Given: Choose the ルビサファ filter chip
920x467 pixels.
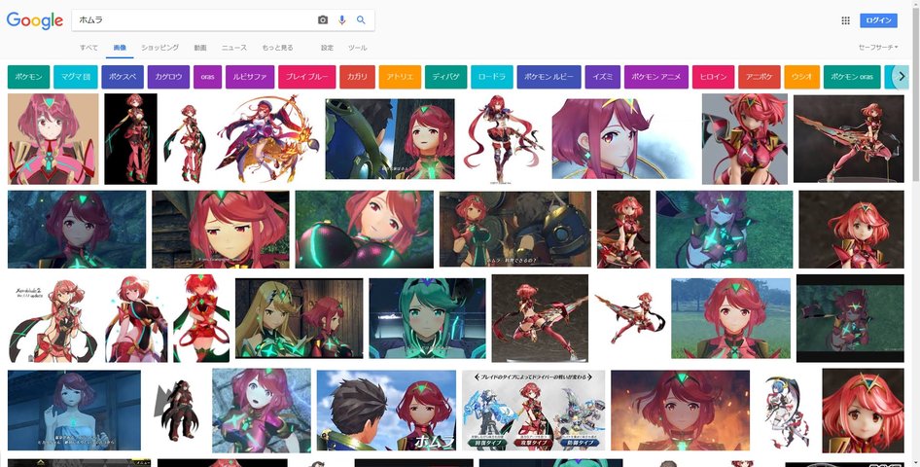Looking at the screenshot, I should pos(250,77).
